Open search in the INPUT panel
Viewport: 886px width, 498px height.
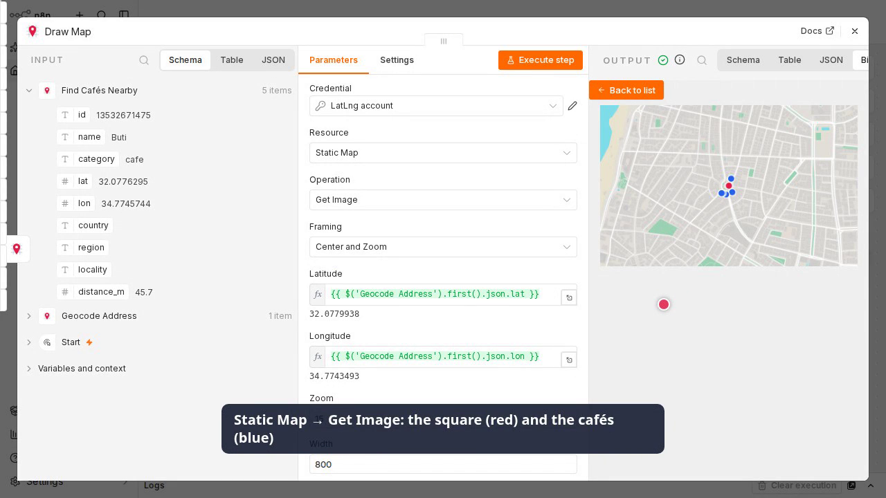click(x=144, y=60)
